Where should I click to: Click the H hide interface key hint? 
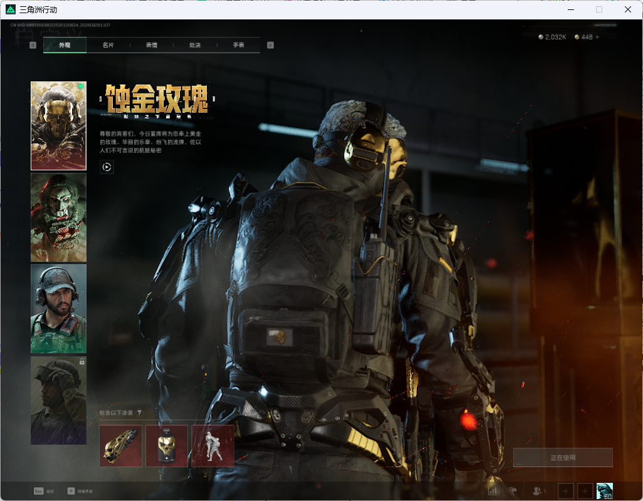pos(80,491)
